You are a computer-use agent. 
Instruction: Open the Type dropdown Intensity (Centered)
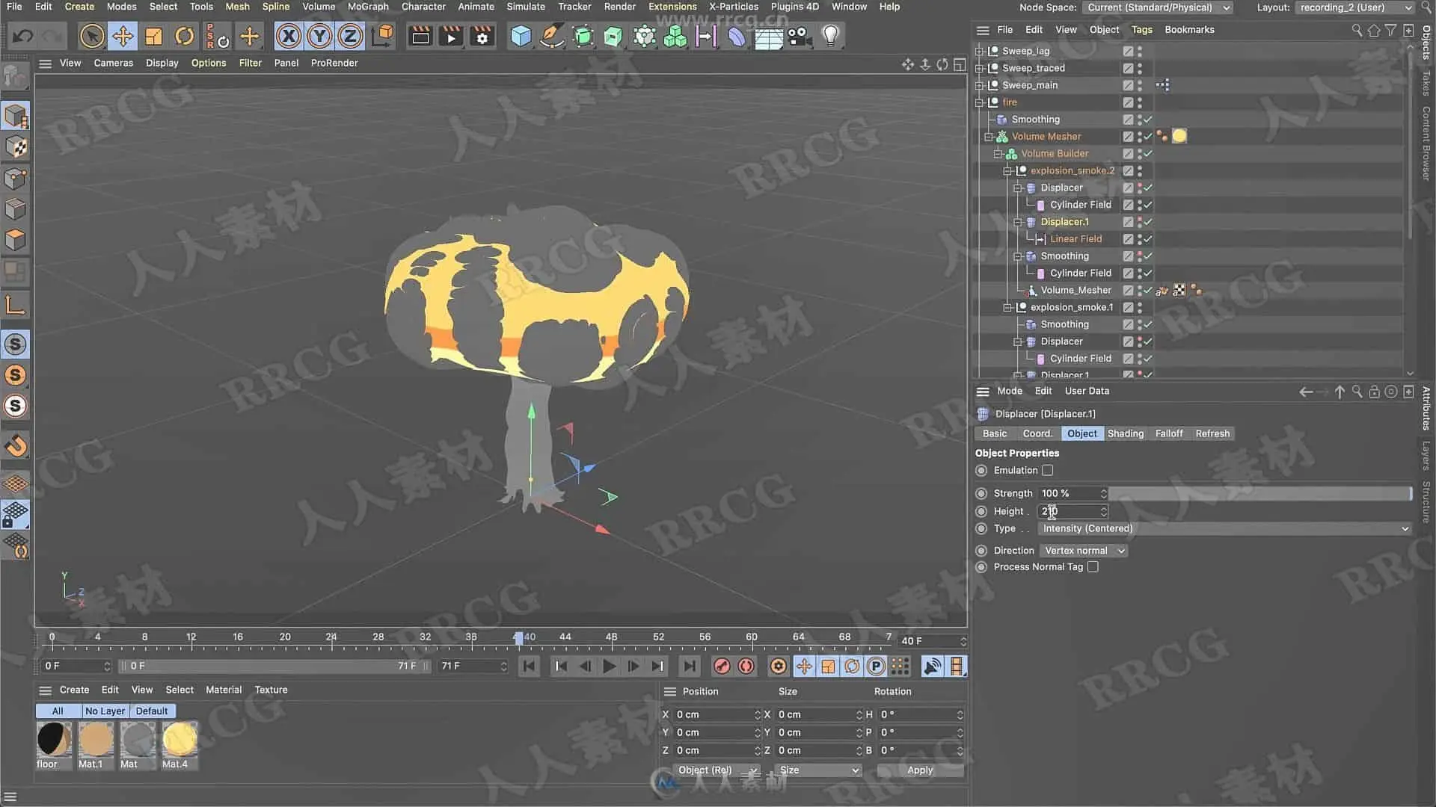(1224, 528)
